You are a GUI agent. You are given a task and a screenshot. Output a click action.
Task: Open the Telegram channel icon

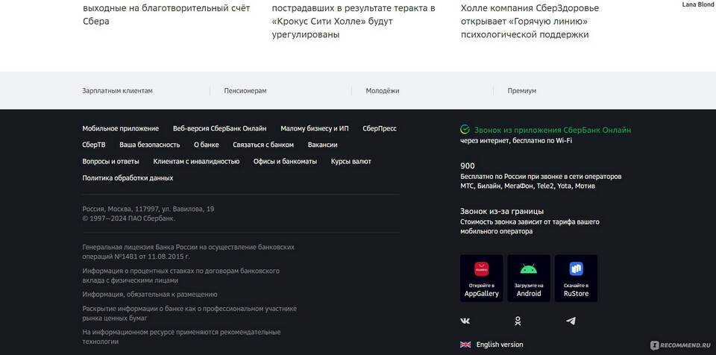(571, 321)
